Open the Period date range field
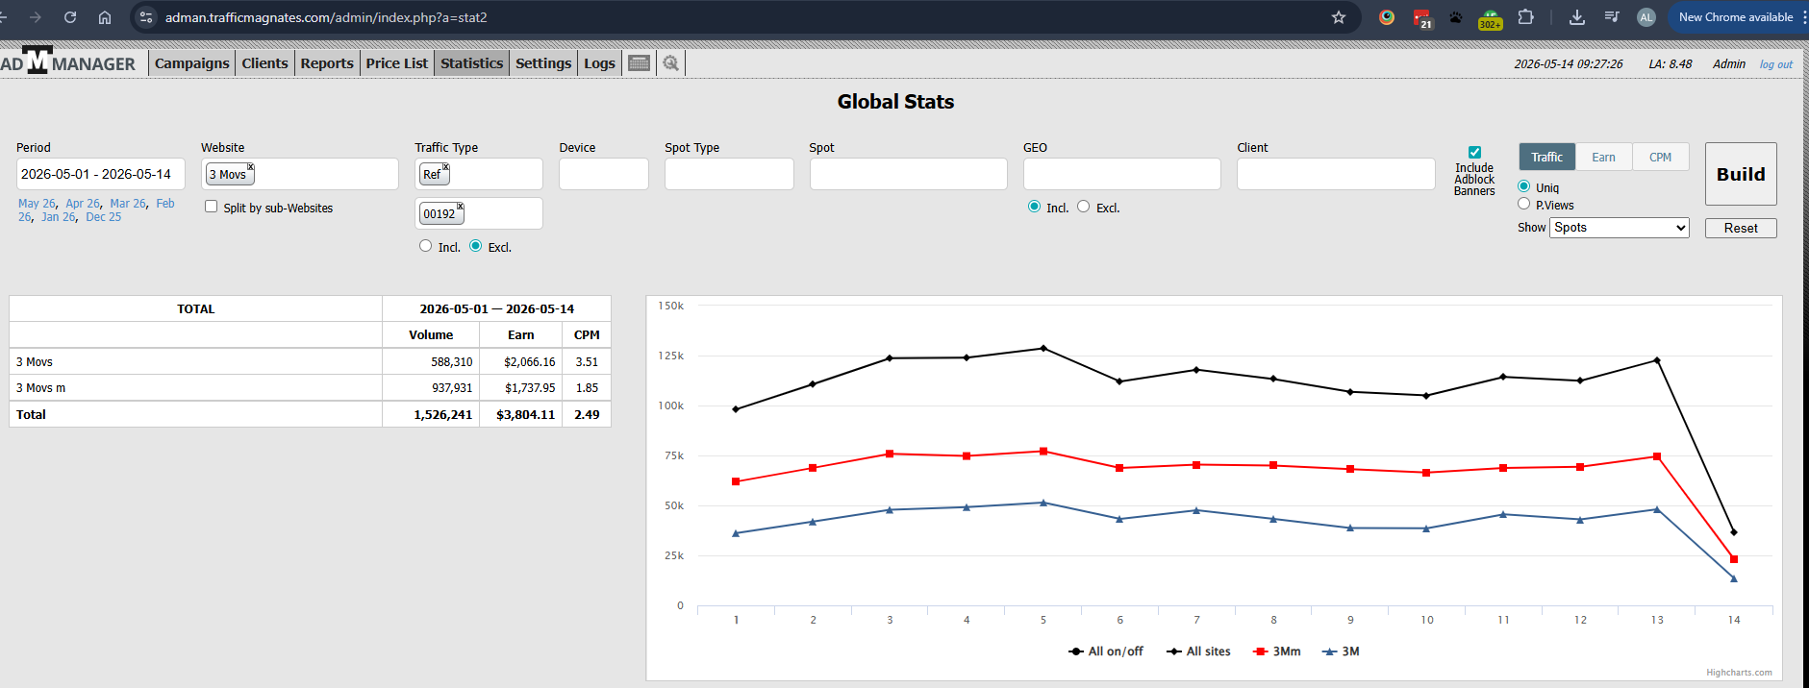The width and height of the screenshot is (1809, 688). point(101,174)
